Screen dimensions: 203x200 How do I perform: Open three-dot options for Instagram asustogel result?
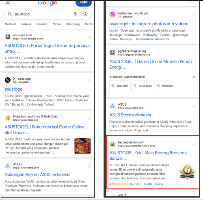pyautogui.click(x=194, y=15)
